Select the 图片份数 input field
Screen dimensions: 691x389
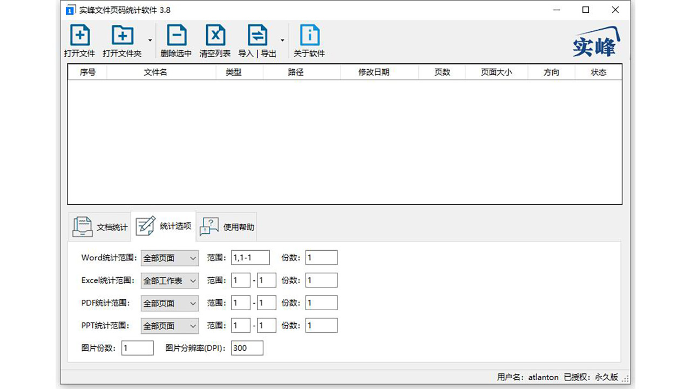tap(138, 348)
